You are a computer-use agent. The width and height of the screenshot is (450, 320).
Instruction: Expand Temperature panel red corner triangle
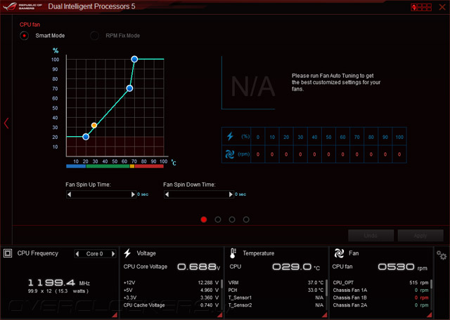coord(325,315)
